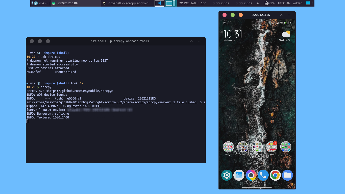Tap the home gesture bar on phone
The image size is (345, 194).
257,187
